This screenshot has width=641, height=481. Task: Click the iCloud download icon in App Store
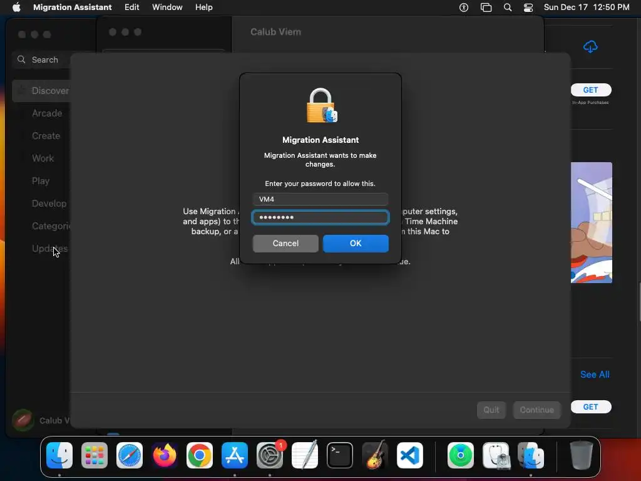(590, 46)
